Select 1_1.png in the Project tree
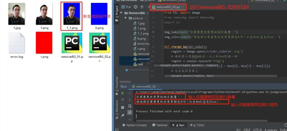 (x=143, y=34)
